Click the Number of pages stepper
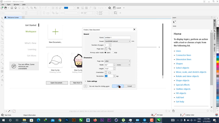Screen dimensions: 219x123 (110, 45)
